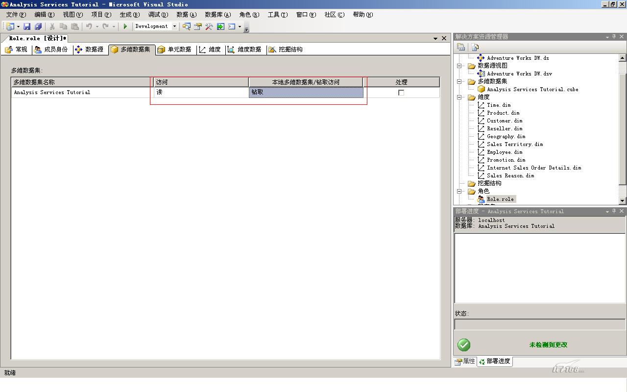Click the 多维数据集名称 column header

pos(83,82)
